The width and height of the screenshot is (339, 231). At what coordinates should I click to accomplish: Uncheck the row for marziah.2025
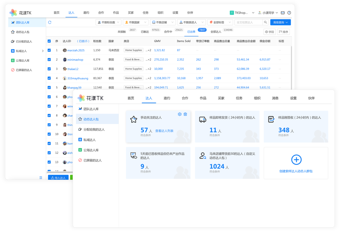click(x=49, y=50)
